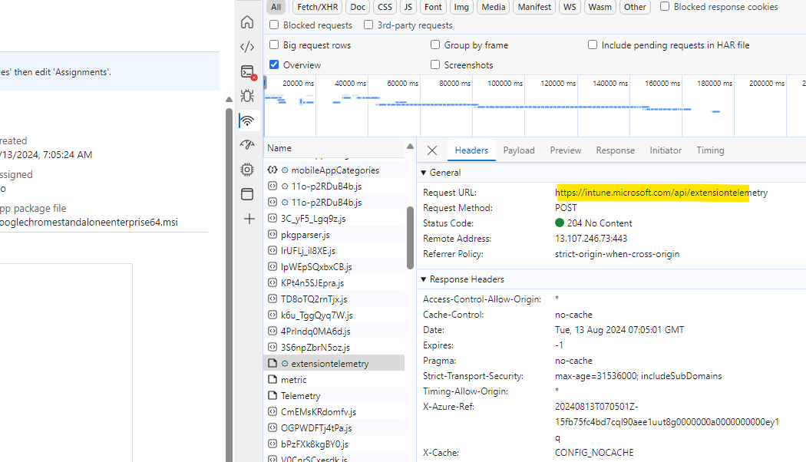
Task: Filter requests by Font type
Action: tap(433, 7)
